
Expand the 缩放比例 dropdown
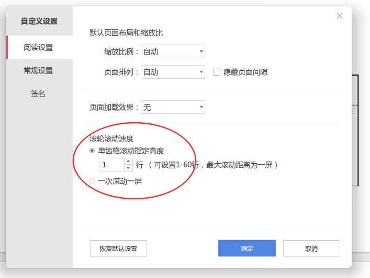pos(173,51)
